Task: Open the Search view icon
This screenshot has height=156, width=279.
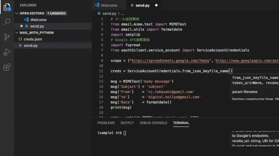Action: point(7,22)
